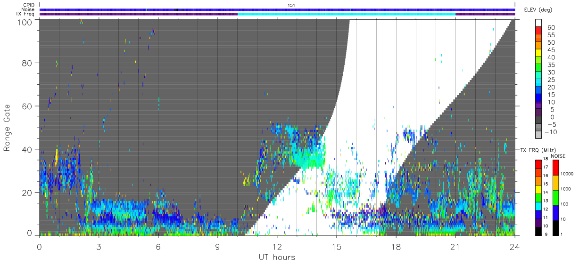Click the 25 label on ELEV legend

click(x=551, y=80)
